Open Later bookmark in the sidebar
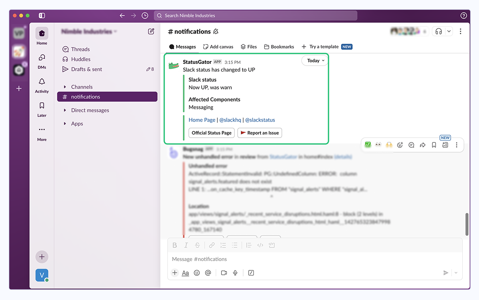This screenshot has width=479, height=300. tap(42, 109)
